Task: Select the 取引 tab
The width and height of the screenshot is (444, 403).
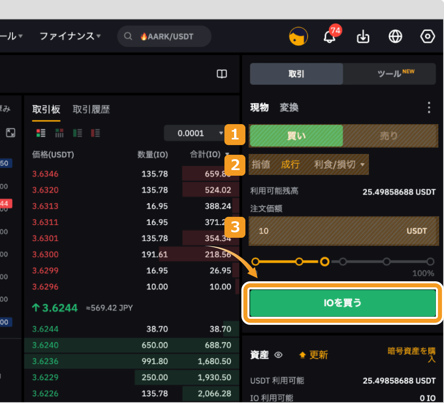Action: click(297, 74)
